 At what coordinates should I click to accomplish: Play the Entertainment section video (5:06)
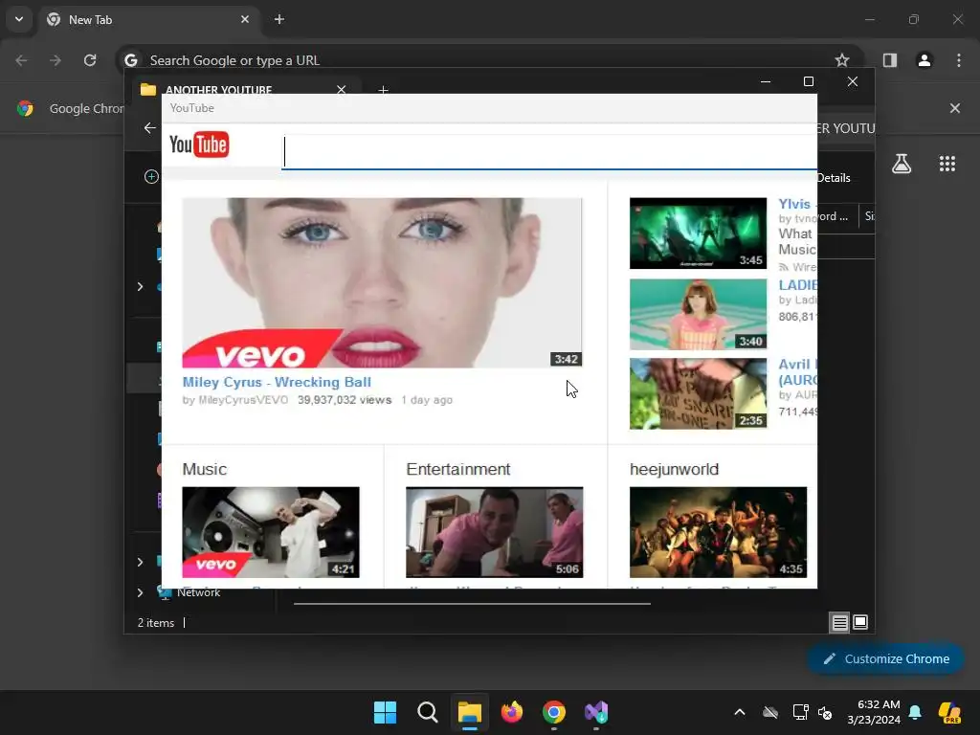tap(495, 532)
